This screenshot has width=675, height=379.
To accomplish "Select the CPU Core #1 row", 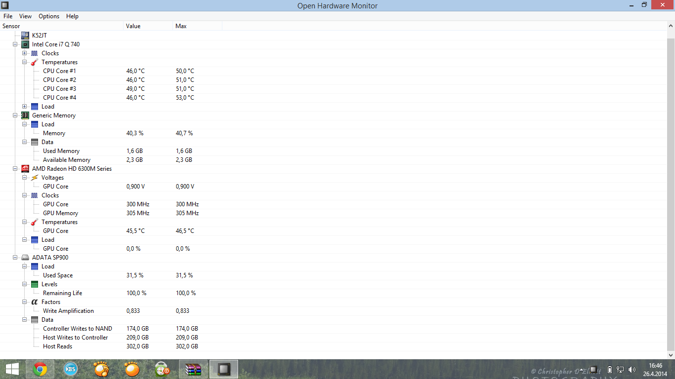I will (x=333, y=71).
